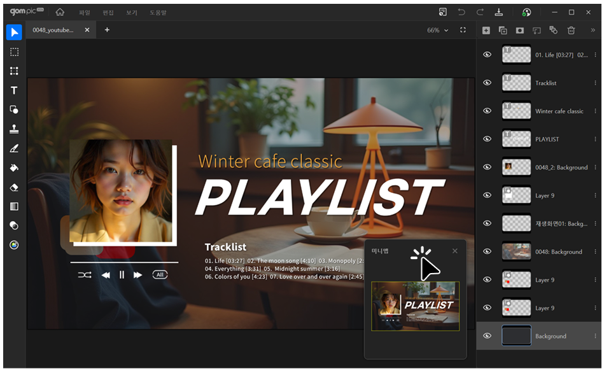604x373 pixels.
Task: Click the 0048: Background layer thumbnail
Action: coord(517,251)
